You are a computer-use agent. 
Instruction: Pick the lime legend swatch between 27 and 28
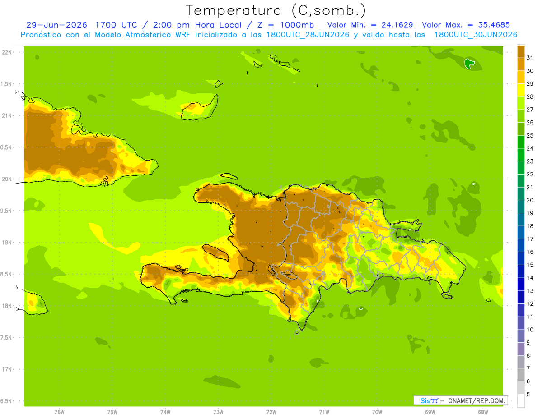pyautogui.click(x=521, y=103)
